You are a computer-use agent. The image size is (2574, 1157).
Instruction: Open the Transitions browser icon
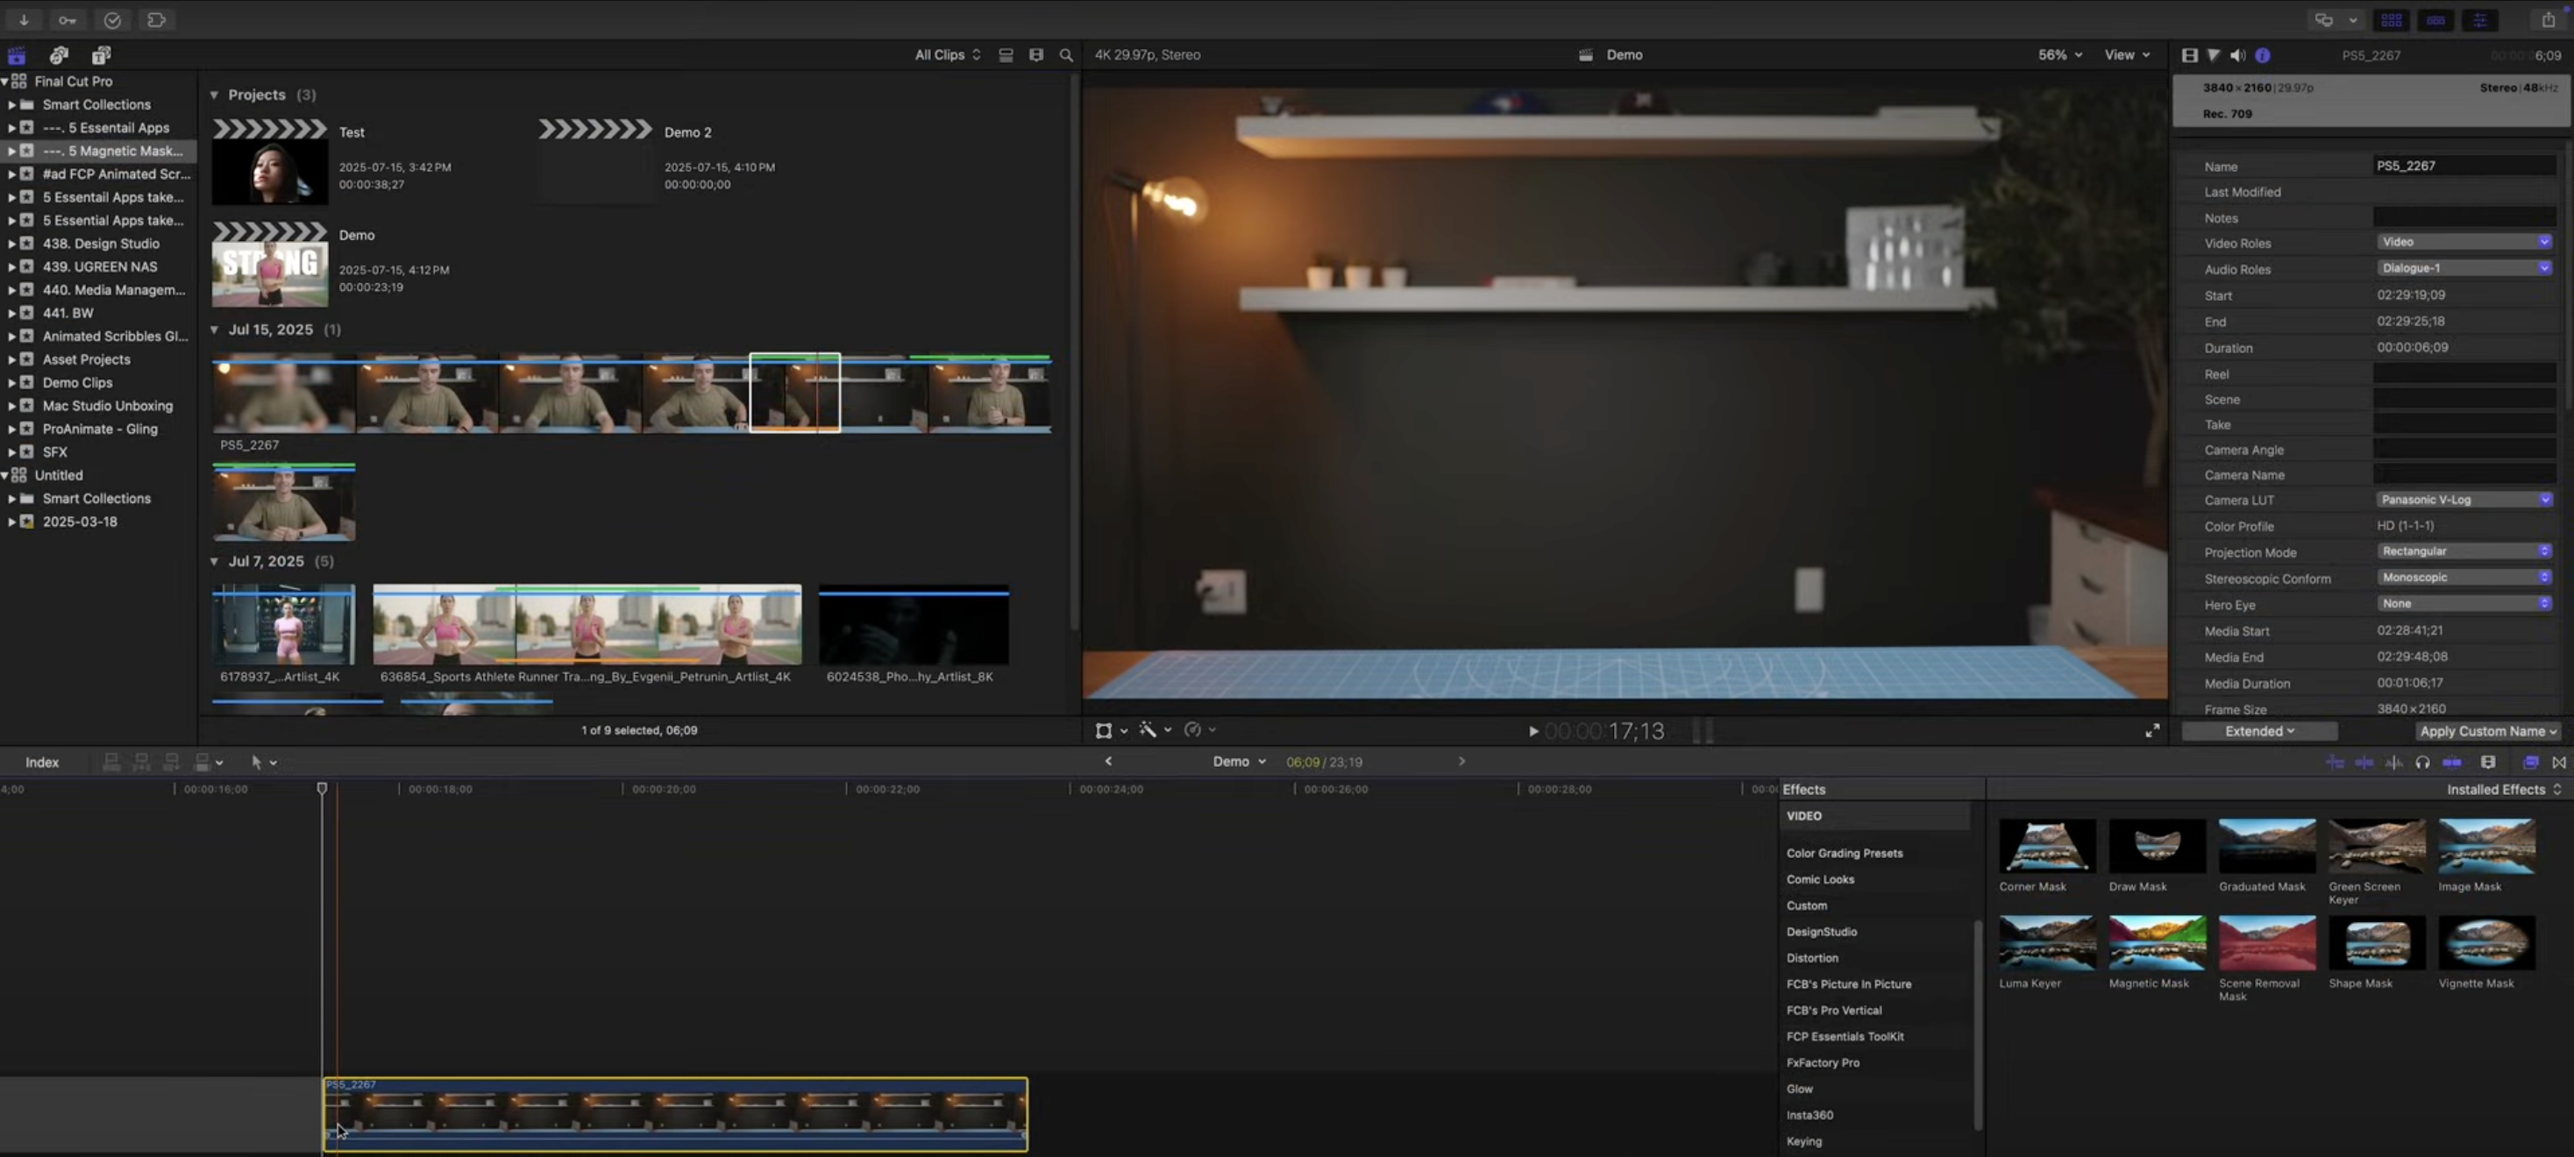pos(2558,763)
